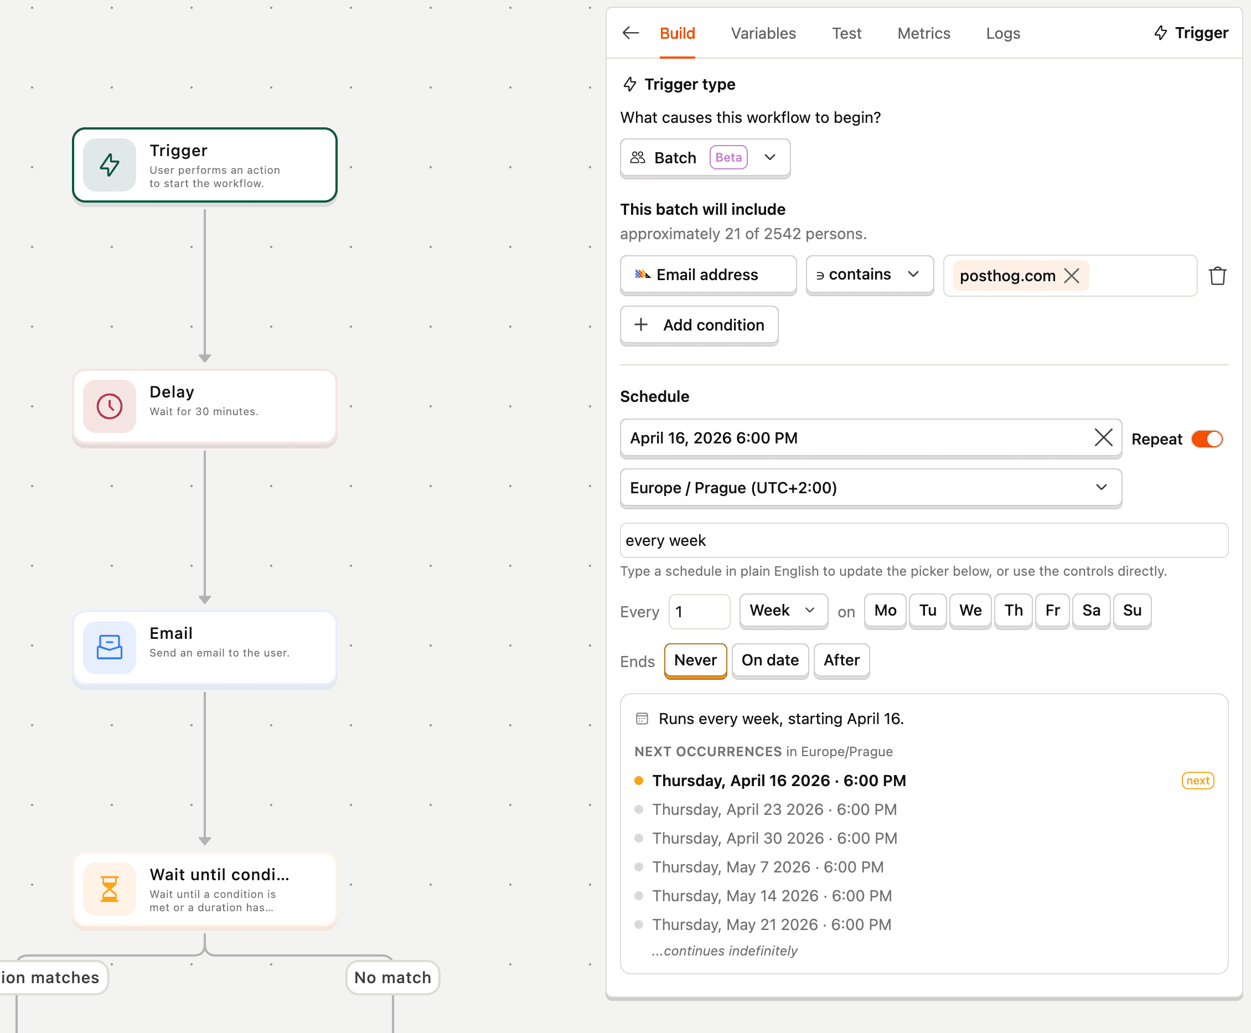Click the Thursday, May 14 2026 occurrence
The image size is (1251, 1033).
coord(772,896)
